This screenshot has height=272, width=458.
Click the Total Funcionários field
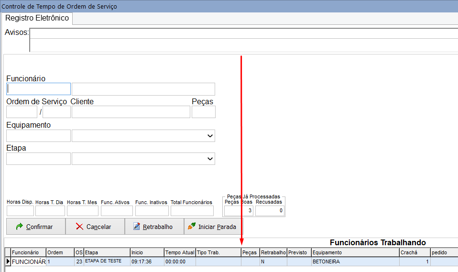[192, 211]
